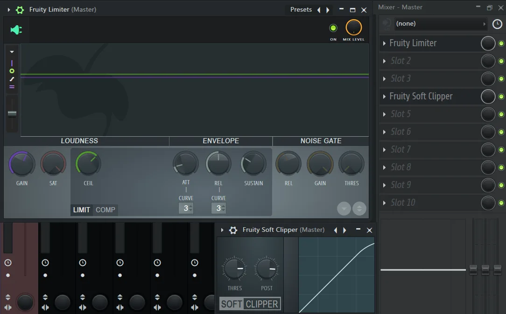
Task: Open Fruity Soft Clipper title bar menu arrow
Action: click(x=222, y=230)
